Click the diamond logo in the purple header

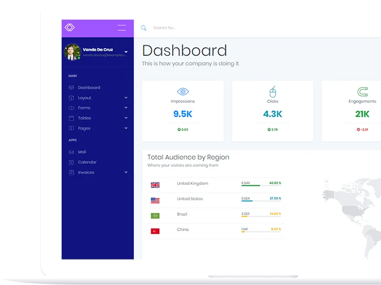pos(70,27)
